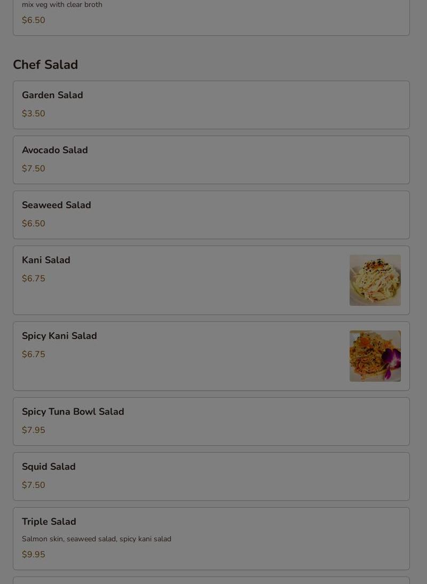The image size is (427, 584).
Task: Click the $7.95 Spicy Tuna Bowl price
Action: pyautogui.click(x=34, y=430)
